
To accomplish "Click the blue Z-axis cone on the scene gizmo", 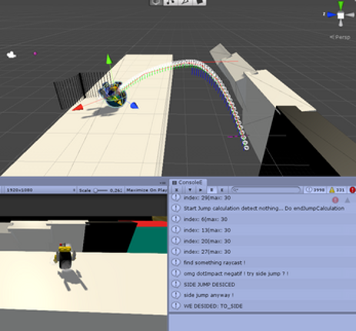I will 331,15.
